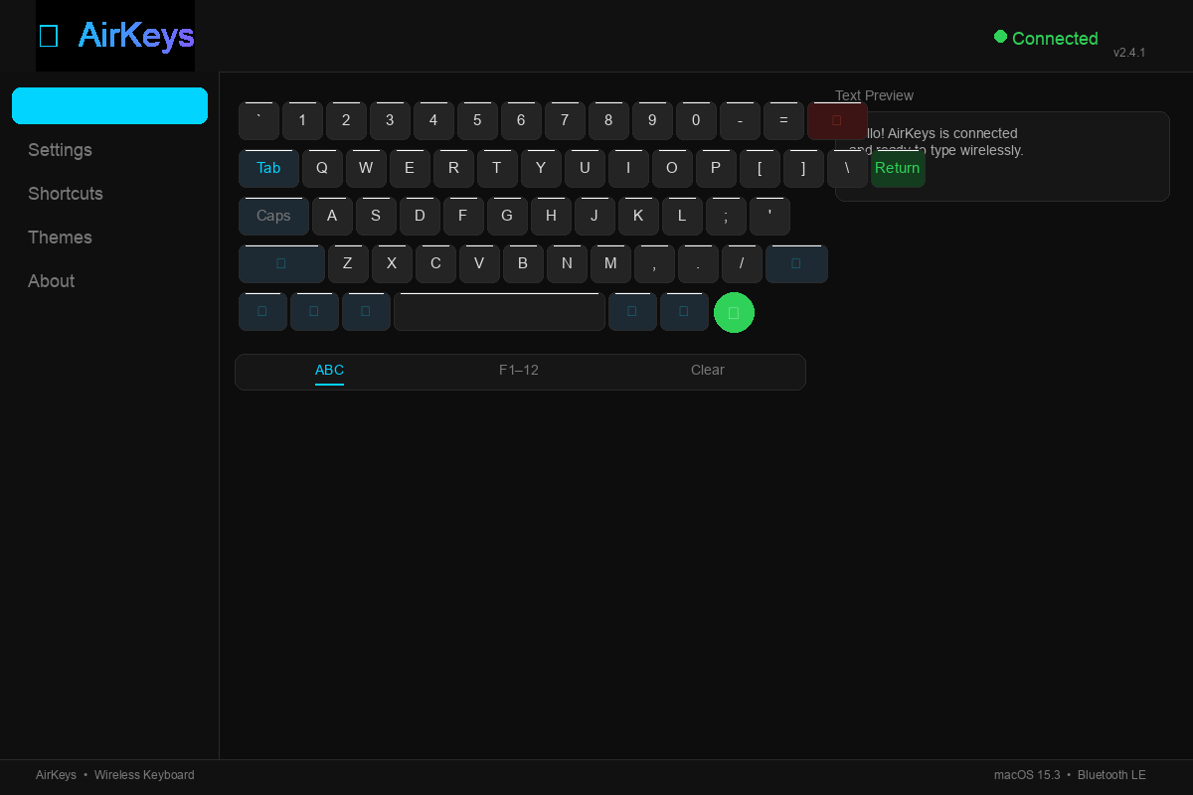Select the highlighted cyan sidebar item above Settings

(x=109, y=105)
